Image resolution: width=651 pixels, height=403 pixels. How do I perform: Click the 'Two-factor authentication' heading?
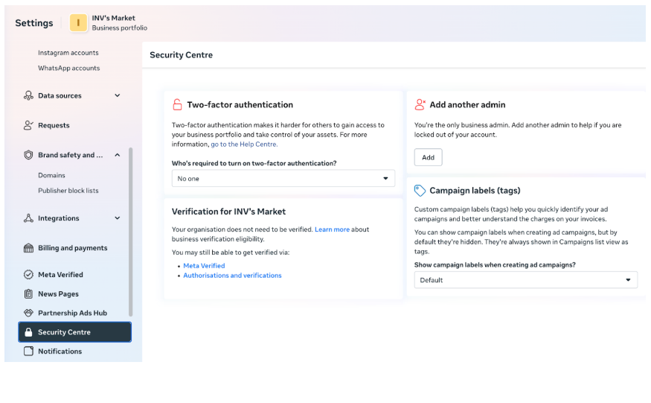[240, 105]
